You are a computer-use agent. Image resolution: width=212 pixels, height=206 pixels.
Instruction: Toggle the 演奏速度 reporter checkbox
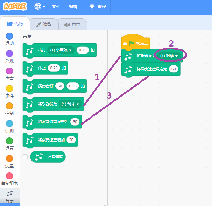click(x=25, y=157)
